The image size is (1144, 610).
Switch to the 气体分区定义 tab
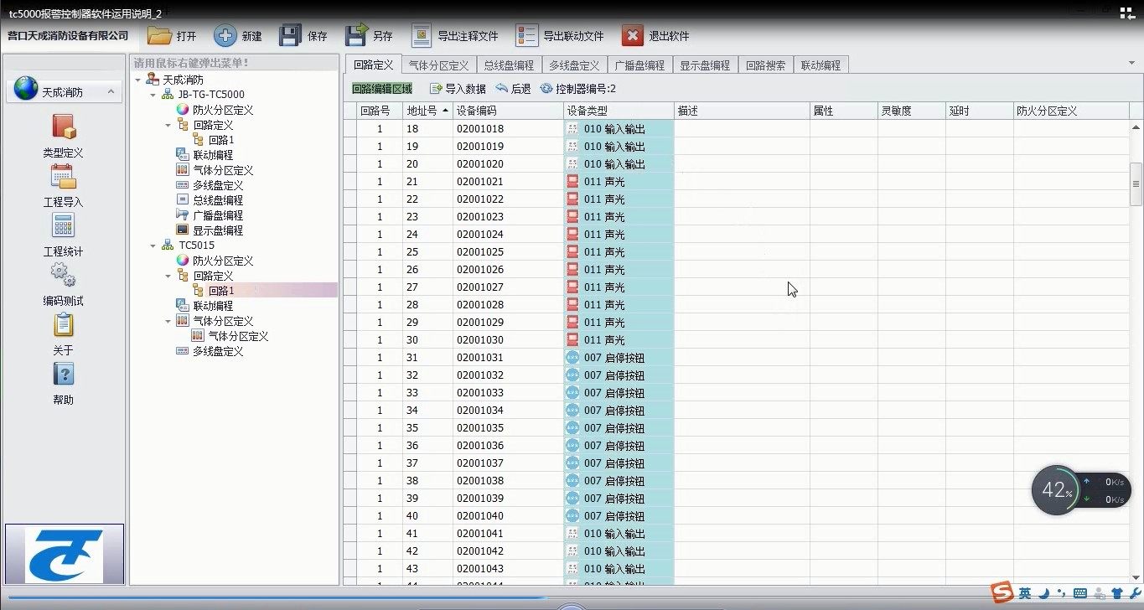[438, 65]
